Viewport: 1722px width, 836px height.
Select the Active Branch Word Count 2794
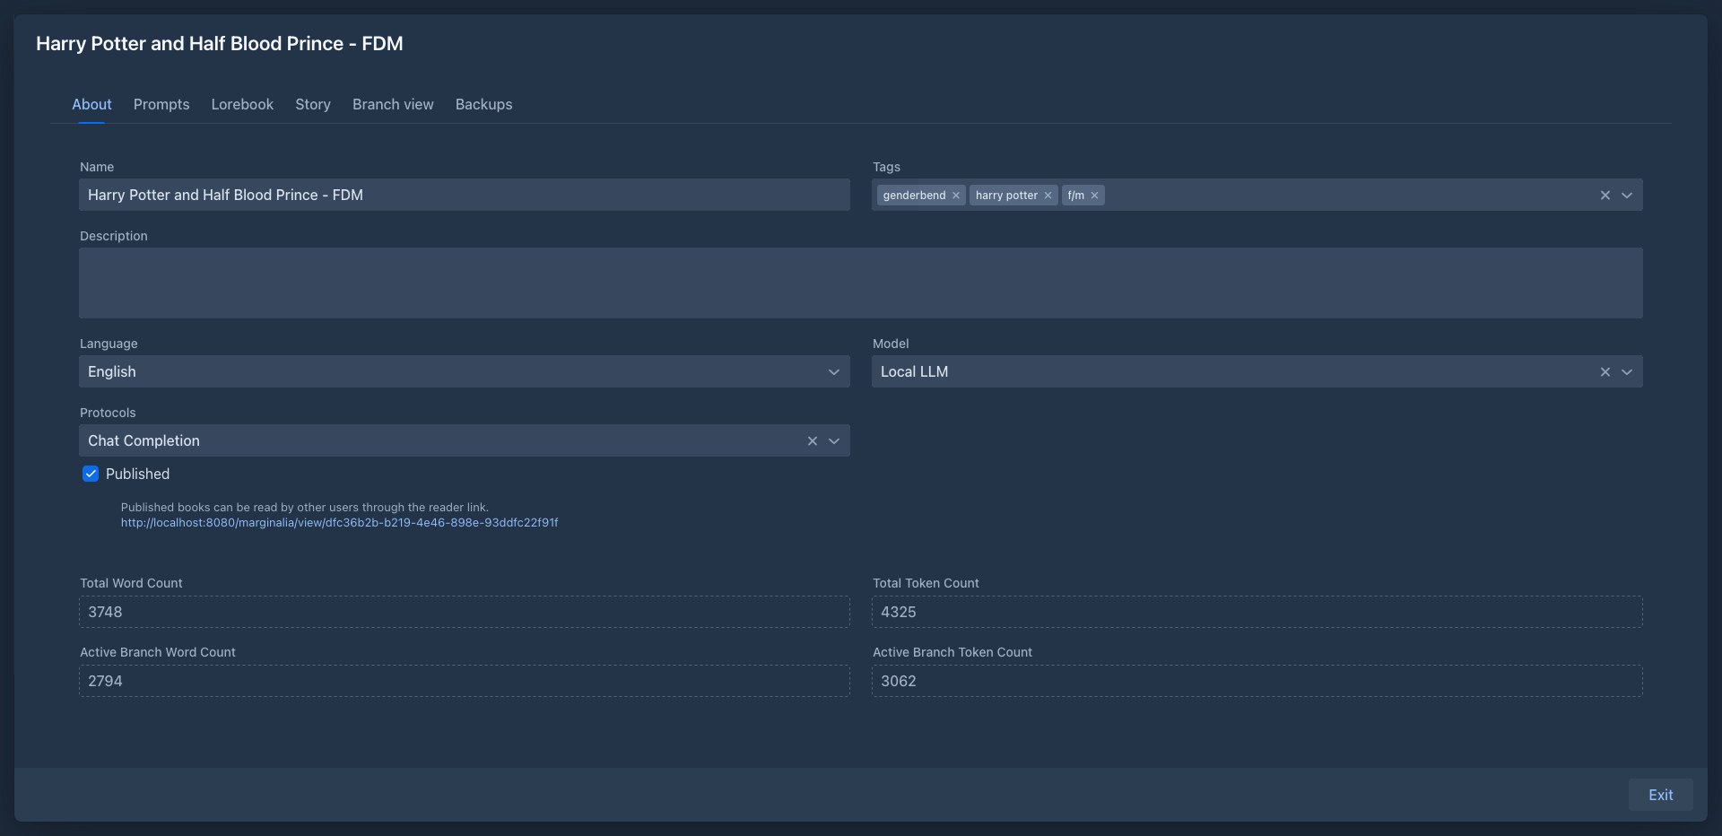click(x=465, y=681)
